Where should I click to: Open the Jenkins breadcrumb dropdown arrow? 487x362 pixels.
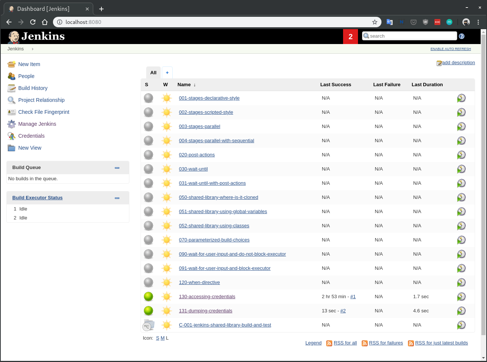(x=32, y=49)
